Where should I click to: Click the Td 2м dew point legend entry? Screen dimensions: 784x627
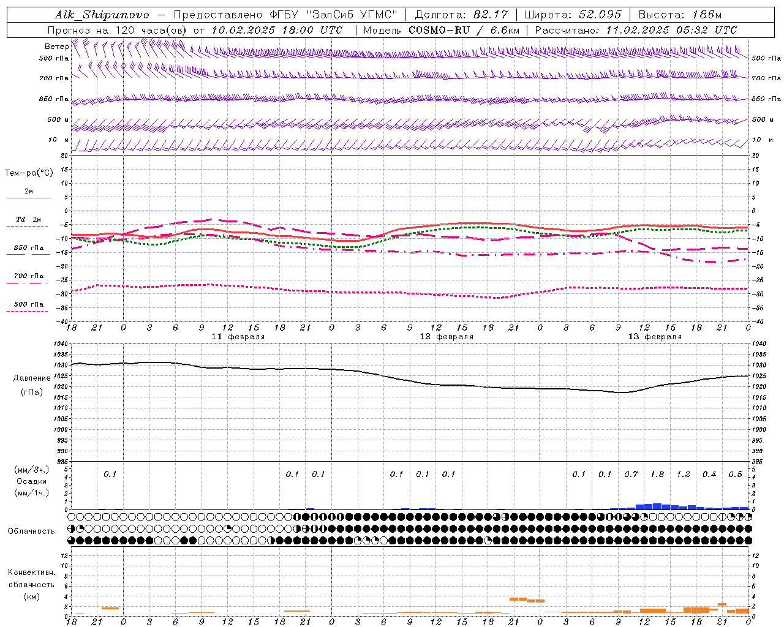[x=28, y=219]
